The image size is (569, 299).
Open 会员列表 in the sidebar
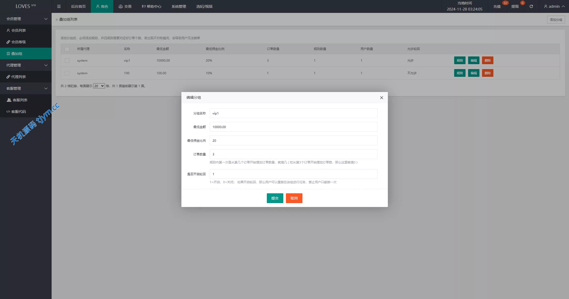pos(18,30)
